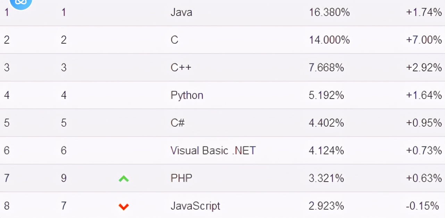
Task: Click Java's 16.380% rating value
Action: click(329, 12)
